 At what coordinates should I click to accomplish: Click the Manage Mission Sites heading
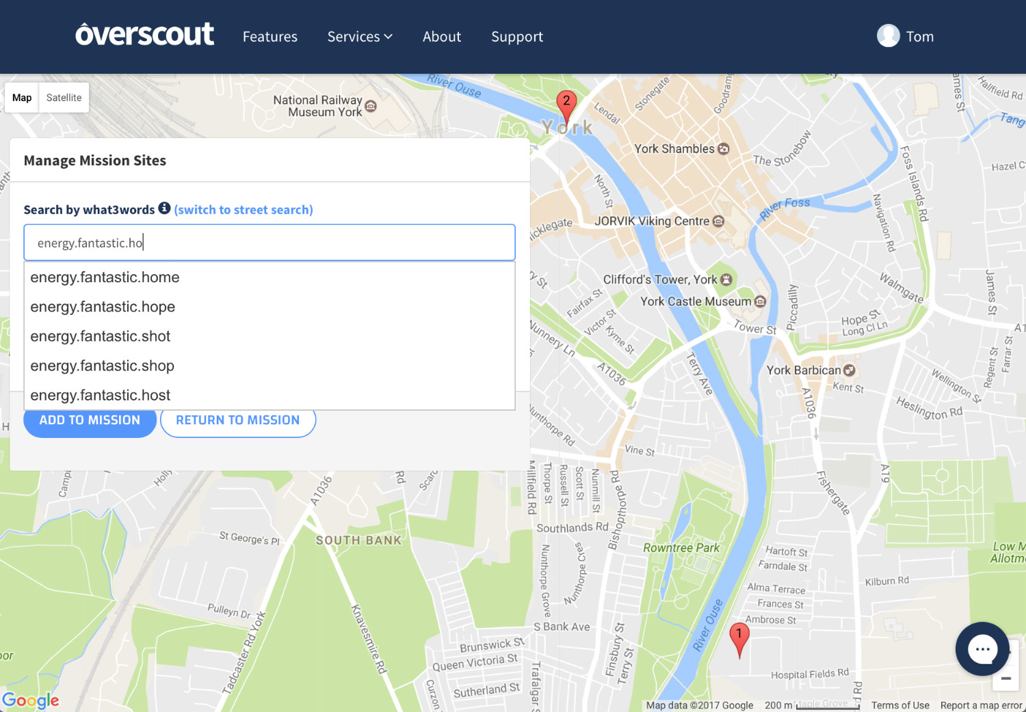(x=95, y=161)
